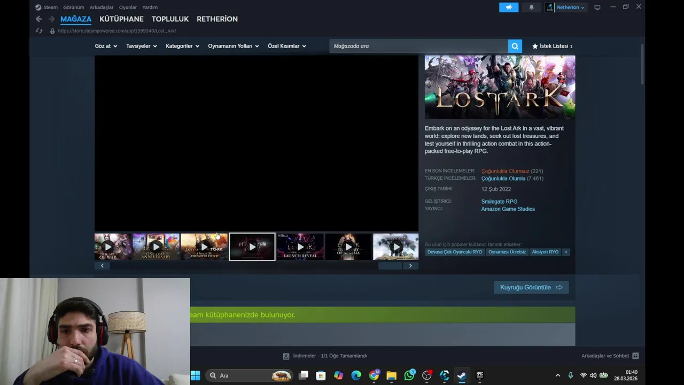Open WhatsApp from the taskbar

click(x=409, y=375)
